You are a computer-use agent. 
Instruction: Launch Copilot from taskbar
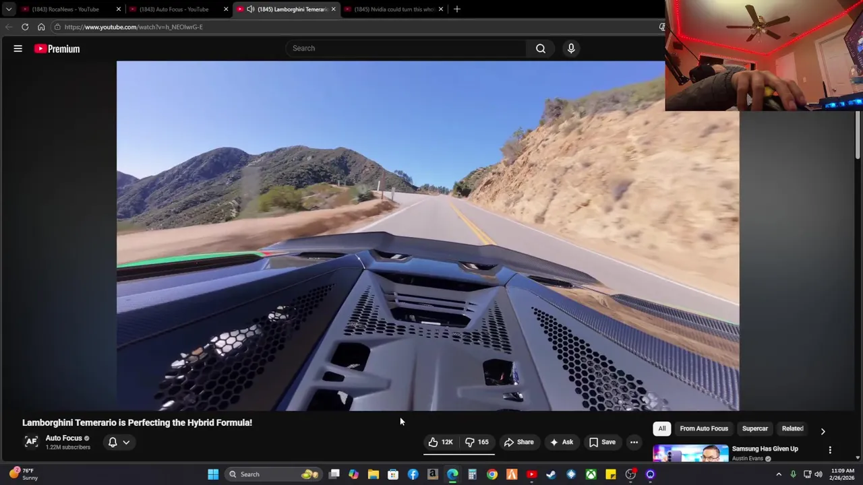(x=353, y=474)
